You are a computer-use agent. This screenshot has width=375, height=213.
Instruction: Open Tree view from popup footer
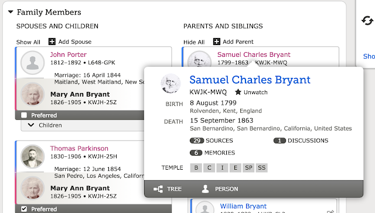(x=168, y=189)
